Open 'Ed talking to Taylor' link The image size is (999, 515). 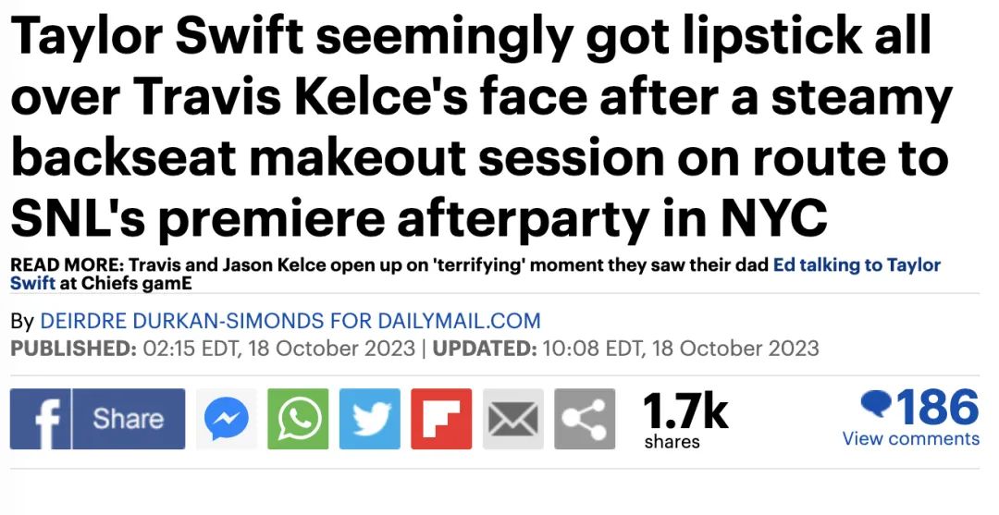coord(857,264)
